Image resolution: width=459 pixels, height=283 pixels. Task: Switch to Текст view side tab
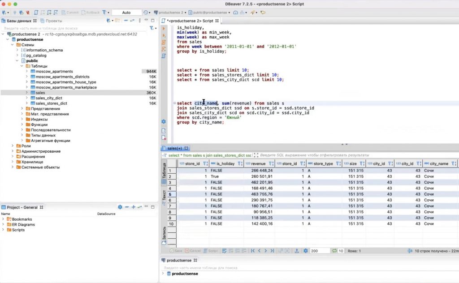coord(164,197)
